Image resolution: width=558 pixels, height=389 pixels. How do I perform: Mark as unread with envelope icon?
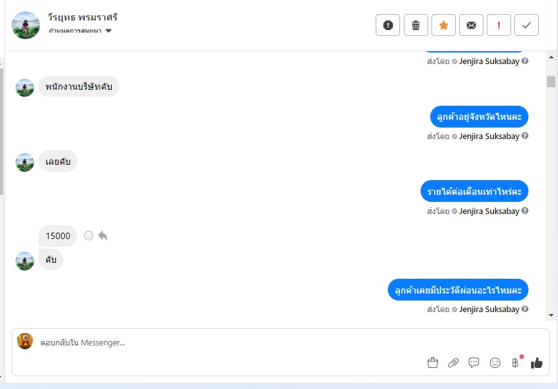point(471,25)
